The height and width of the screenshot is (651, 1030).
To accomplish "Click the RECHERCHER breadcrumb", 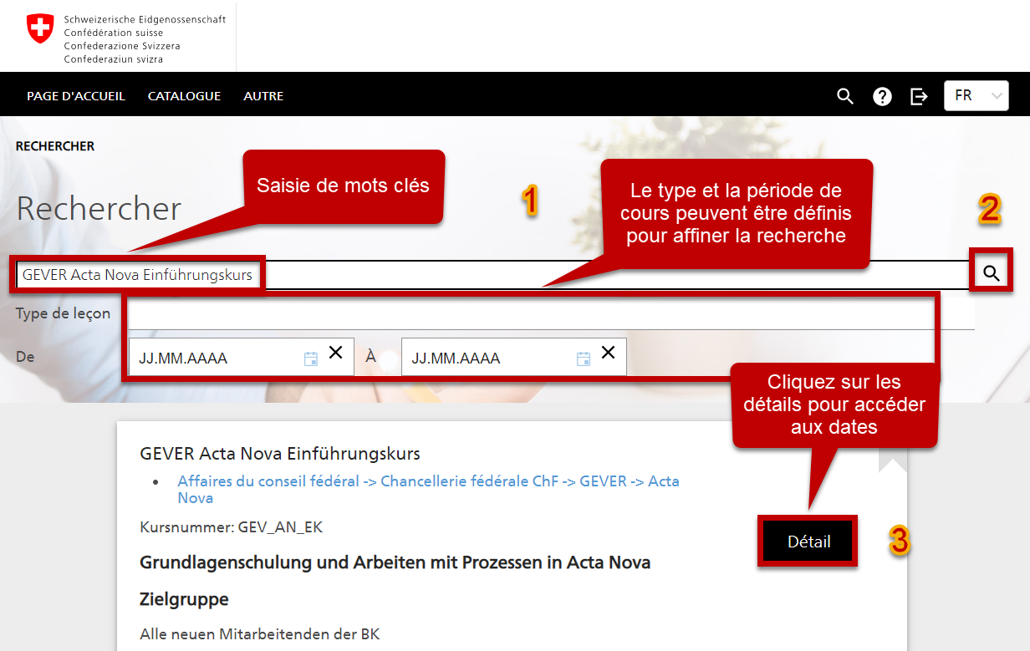I will click(55, 146).
